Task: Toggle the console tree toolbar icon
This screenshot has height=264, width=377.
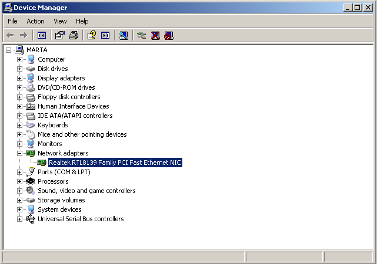Action: click(42, 35)
